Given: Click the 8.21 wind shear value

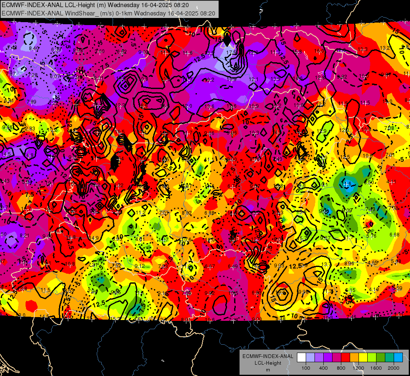Looking at the screenshot, I should pyautogui.click(x=25, y=236).
